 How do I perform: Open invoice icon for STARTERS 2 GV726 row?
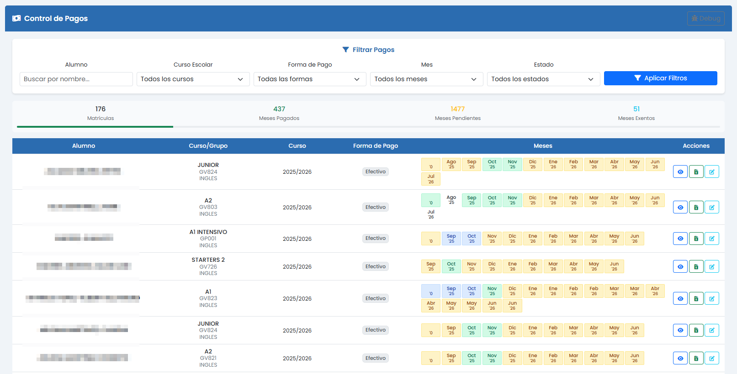click(x=696, y=267)
